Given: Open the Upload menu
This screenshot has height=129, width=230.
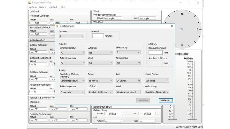Looking at the screenshot, I should (53, 7).
